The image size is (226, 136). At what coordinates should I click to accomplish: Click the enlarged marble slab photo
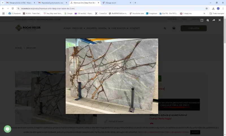(112, 76)
